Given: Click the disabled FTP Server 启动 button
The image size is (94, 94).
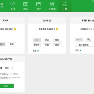Looking at the screenshot, I should tap(79, 39).
